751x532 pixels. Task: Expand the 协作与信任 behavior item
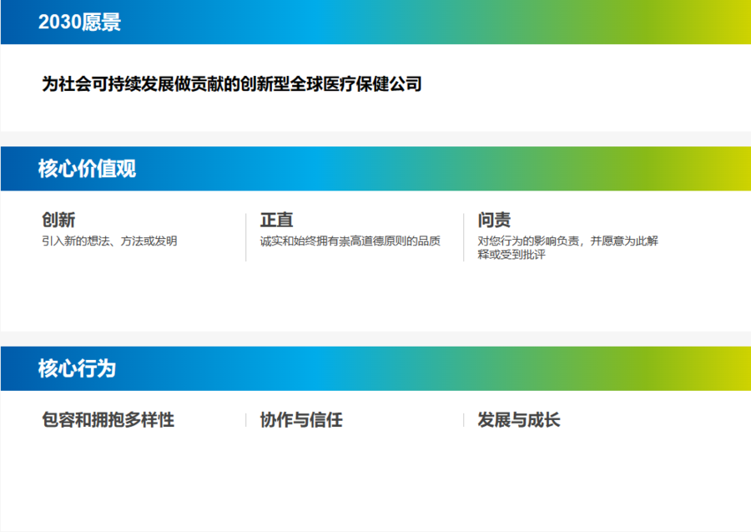pyautogui.click(x=301, y=419)
